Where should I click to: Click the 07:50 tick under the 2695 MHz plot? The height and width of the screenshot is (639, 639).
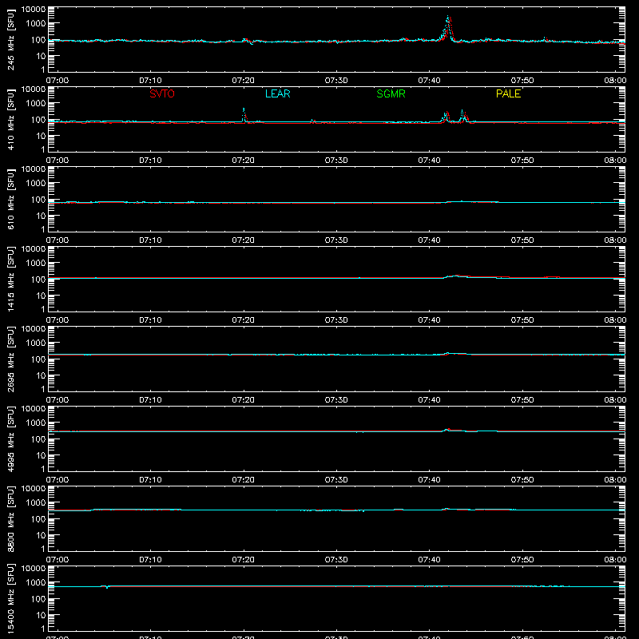click(x=522, y=400)
